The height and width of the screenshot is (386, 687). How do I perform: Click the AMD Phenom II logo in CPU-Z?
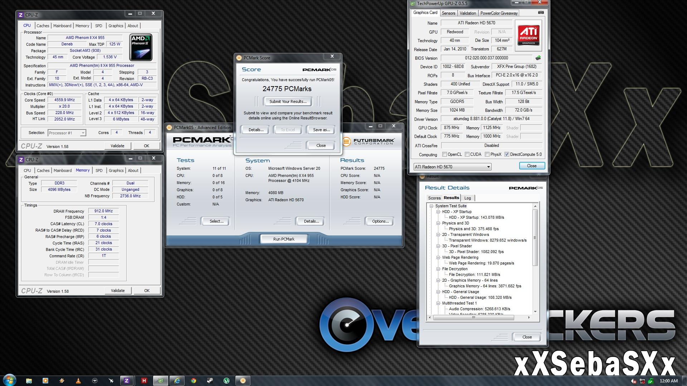point(141,47)
